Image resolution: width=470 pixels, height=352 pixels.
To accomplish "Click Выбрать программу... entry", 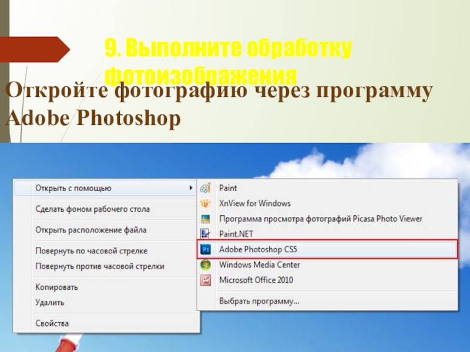I will point(327,301).
